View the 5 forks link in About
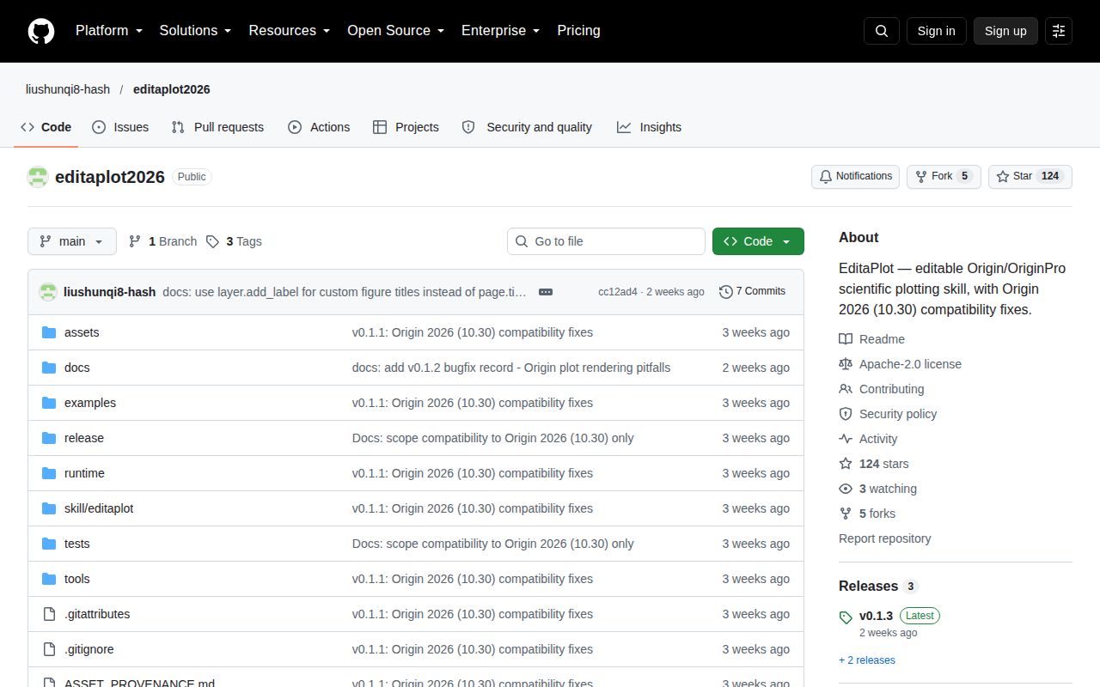 coord(867,514)
